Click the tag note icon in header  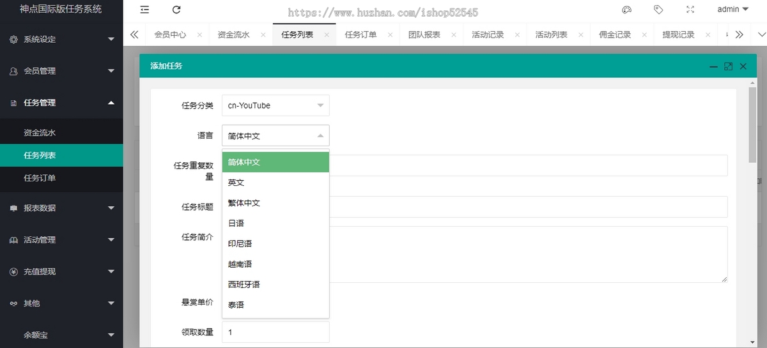tap(658, 10)
